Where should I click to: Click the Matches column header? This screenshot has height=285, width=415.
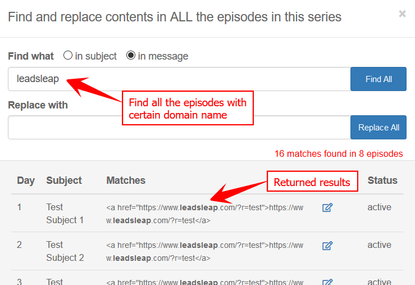126,180
